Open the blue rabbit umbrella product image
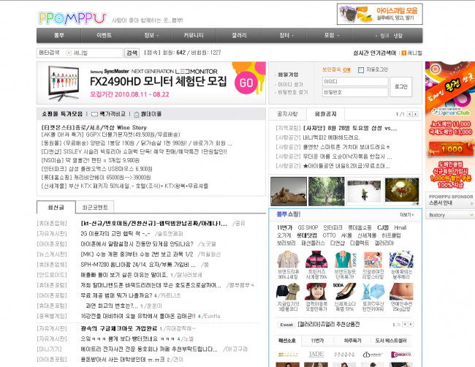 pos(373,292)
